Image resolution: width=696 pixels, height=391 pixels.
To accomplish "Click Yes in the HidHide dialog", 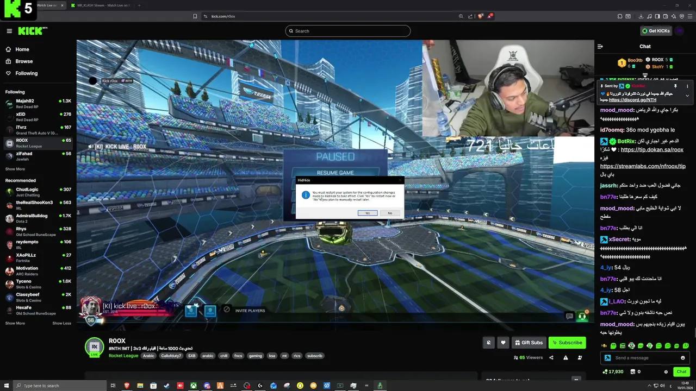I will click(x=368, y=213).
